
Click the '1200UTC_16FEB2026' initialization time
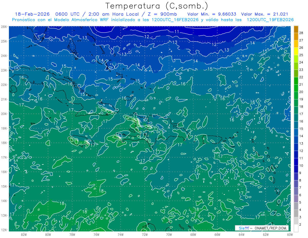175,20
